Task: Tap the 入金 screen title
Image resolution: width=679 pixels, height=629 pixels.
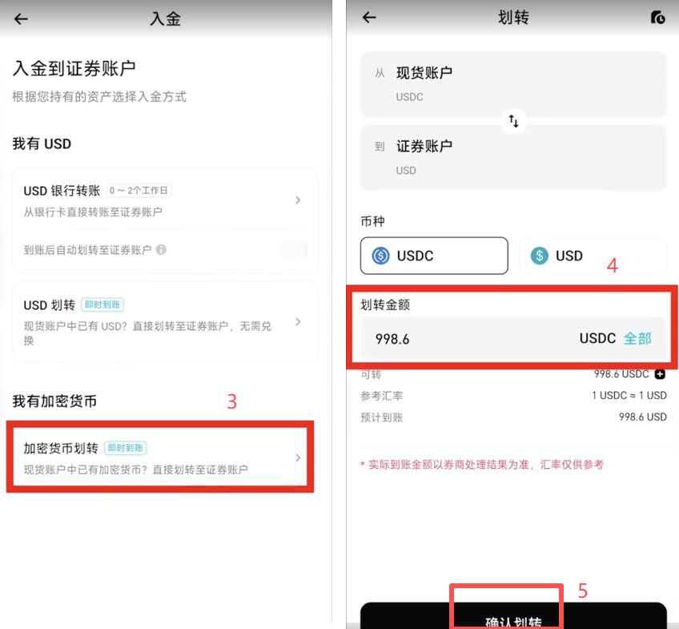Action: [x=166, y=18]
